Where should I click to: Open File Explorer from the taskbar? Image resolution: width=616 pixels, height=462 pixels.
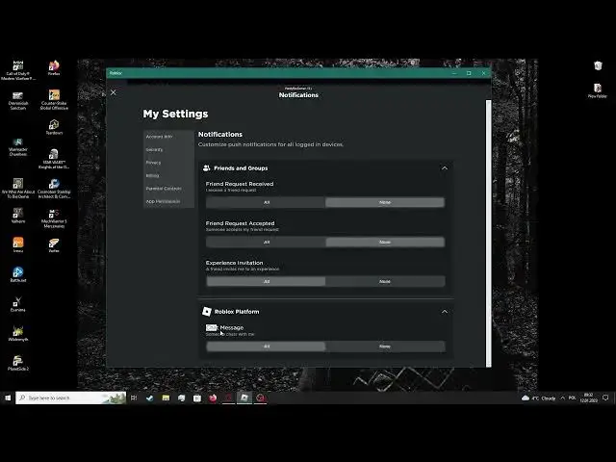(166, 398)
